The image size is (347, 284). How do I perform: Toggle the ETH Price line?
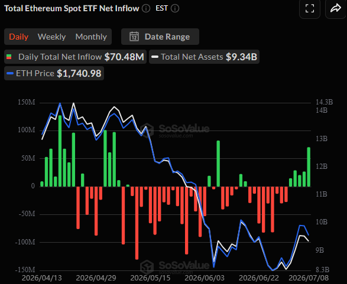(x=54, y=73)
